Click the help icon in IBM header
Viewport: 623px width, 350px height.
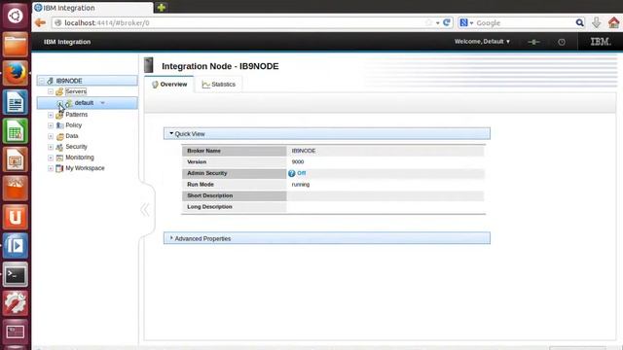tap(562, 42)
